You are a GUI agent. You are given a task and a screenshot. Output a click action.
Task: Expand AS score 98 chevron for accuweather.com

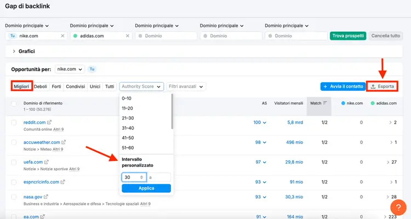pyautogui.click(x=265, y=142)
